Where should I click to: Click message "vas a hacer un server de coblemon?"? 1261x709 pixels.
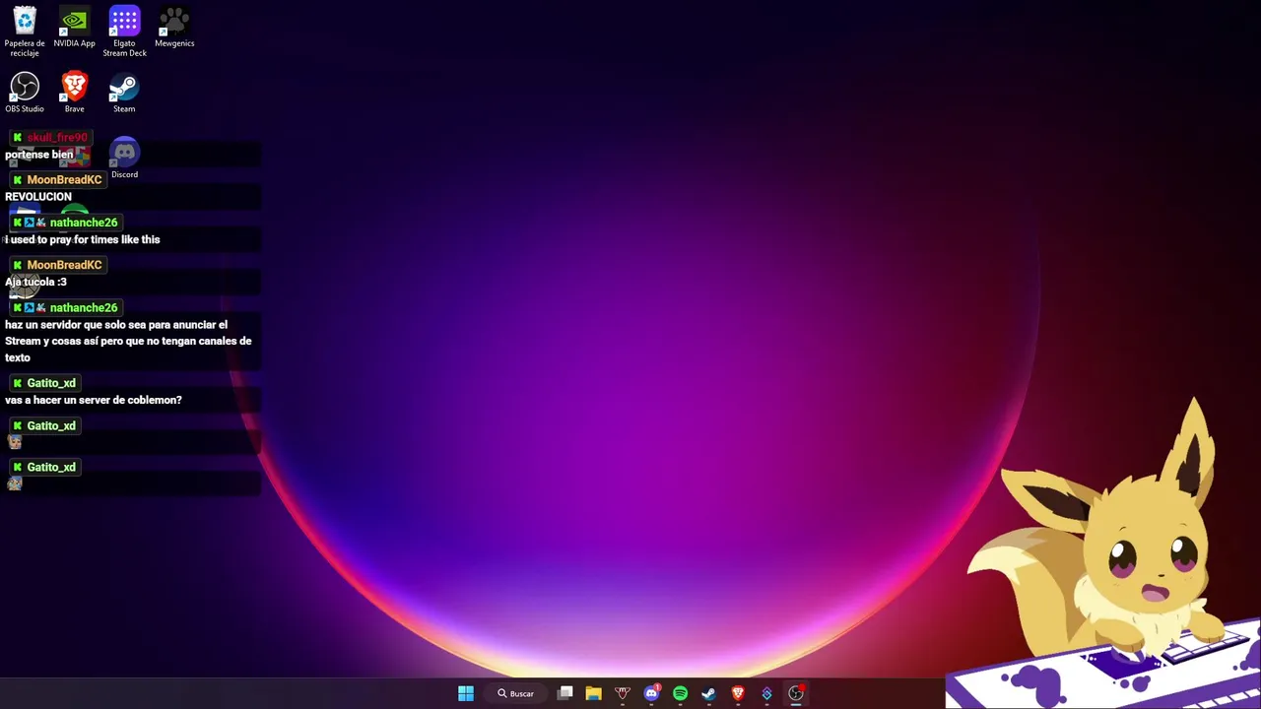[94, 400]
